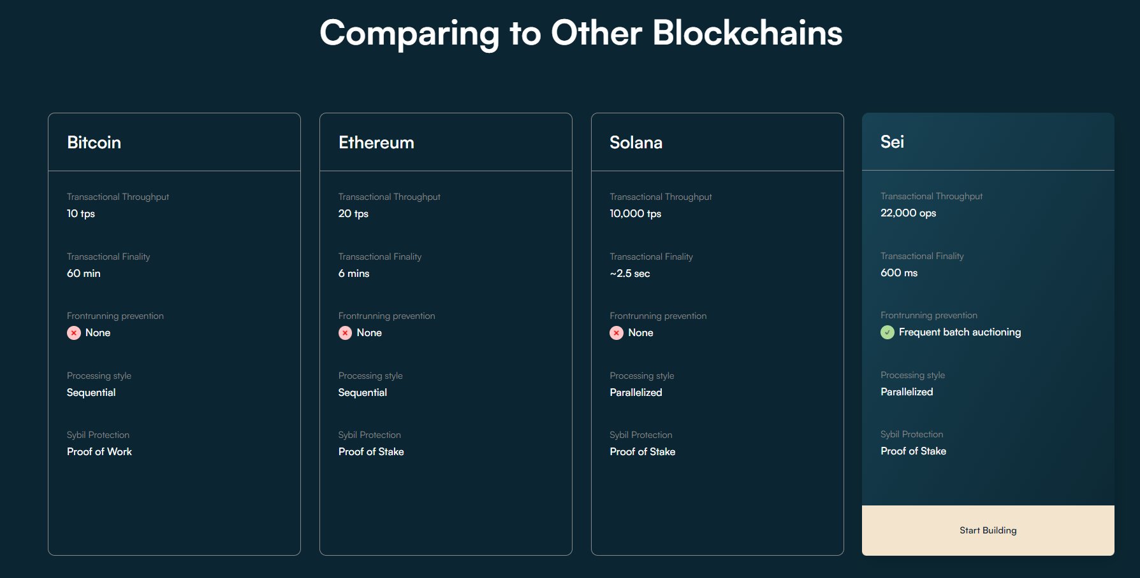This screenshot has height=578, width=1140.
Task: Click the red X icon under Ethereum
Action: 345,333
